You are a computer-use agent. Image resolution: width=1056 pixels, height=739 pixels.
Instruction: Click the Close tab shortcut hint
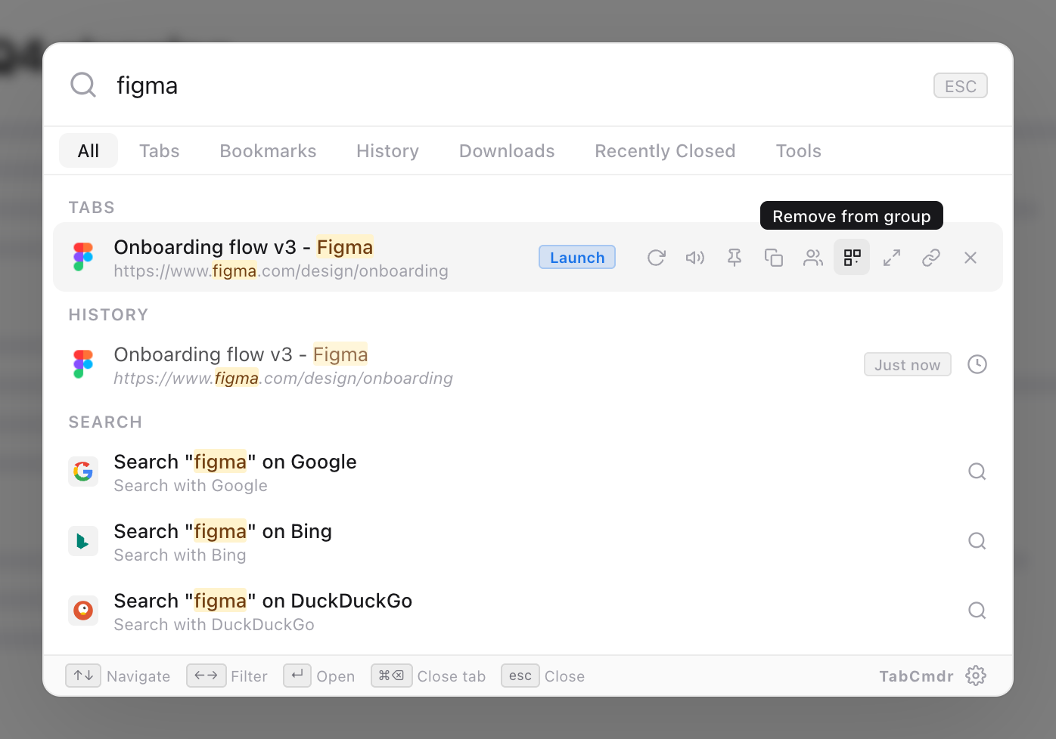point(428,676)
